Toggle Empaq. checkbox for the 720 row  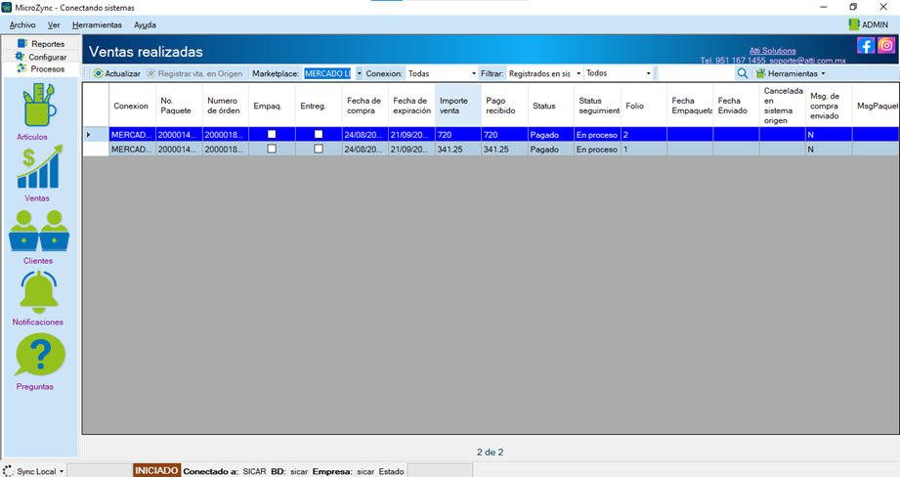[272, 134]
